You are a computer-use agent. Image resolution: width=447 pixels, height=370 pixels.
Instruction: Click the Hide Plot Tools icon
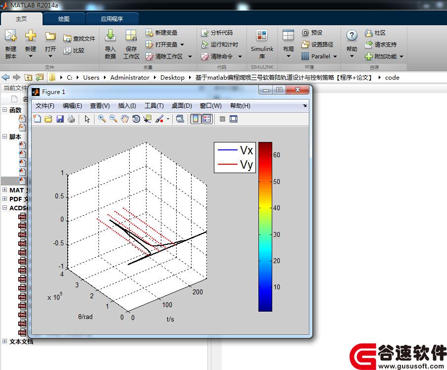pyautogui.click(x=222, y=119)
